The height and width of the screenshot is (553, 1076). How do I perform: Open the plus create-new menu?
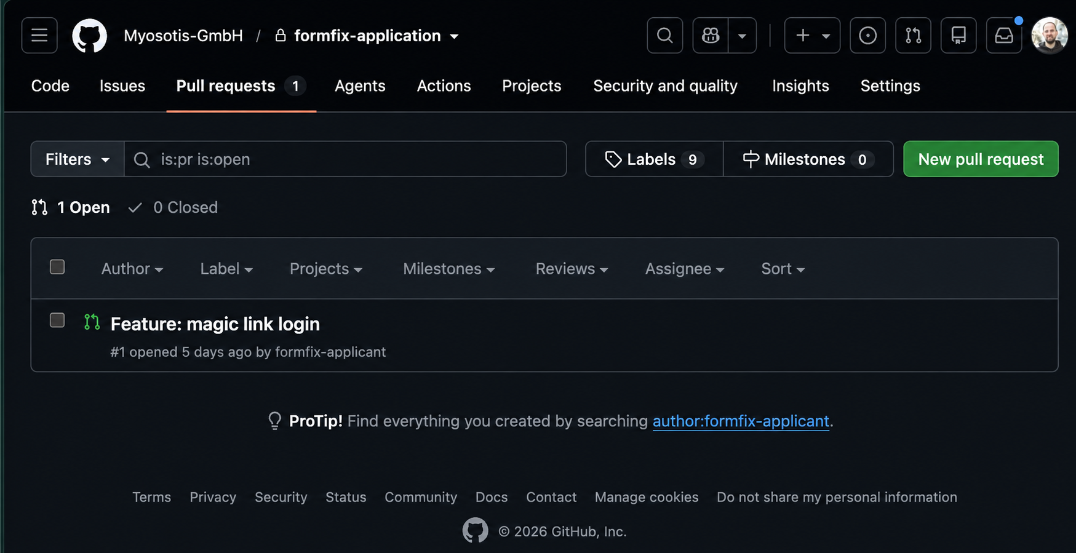click(x=812, y=36)
